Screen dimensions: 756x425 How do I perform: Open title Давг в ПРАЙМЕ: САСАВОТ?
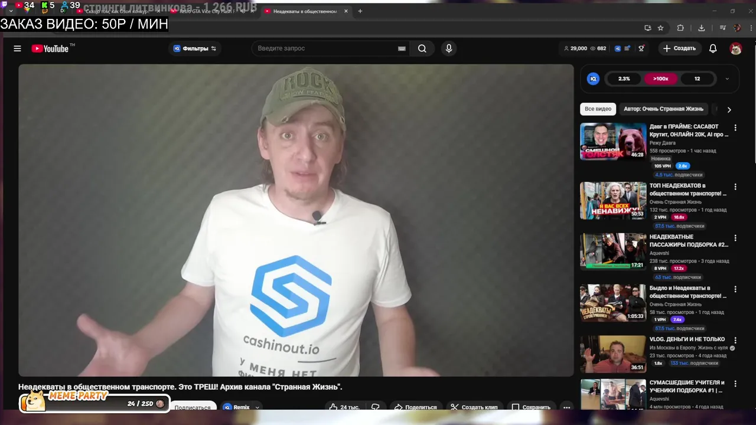pyautogui.click(x=689, y=130)
